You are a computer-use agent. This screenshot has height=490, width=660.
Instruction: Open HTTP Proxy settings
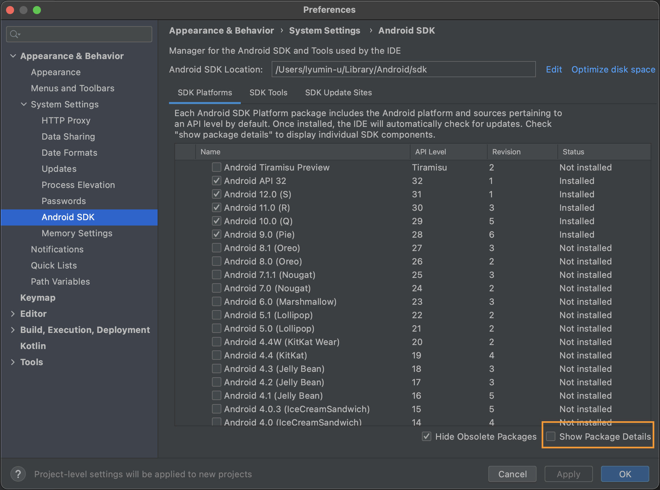[x=66, y=120]
